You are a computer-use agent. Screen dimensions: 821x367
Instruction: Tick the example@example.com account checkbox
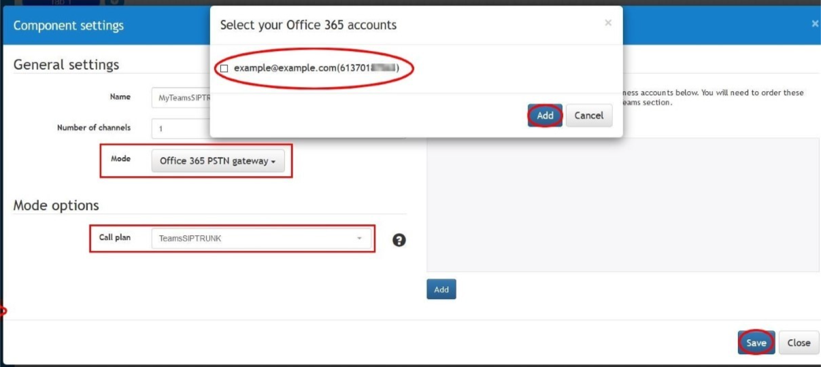click(x=224, y=69)
